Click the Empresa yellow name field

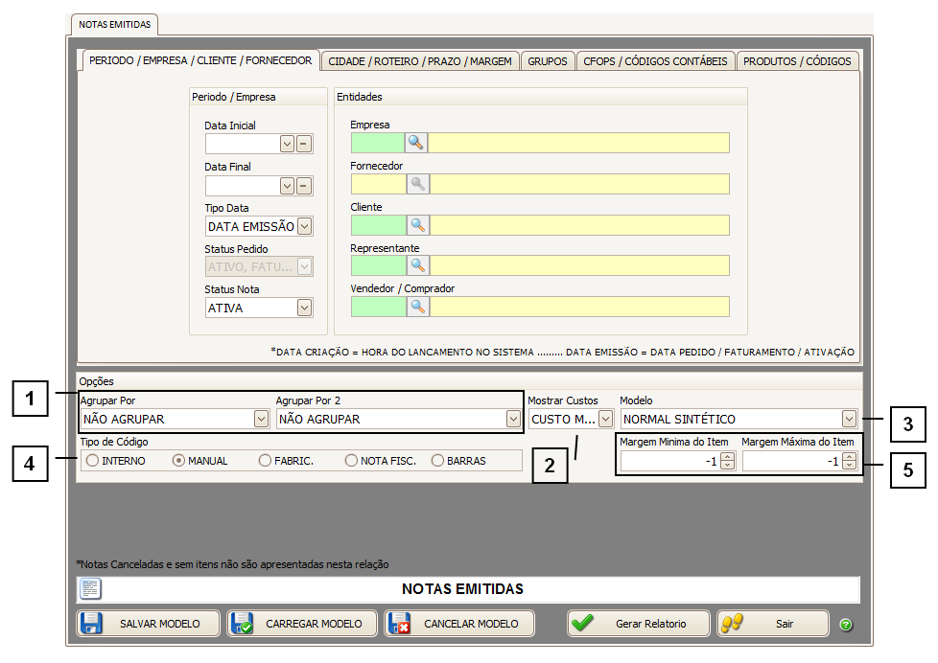tap(578, 143)
